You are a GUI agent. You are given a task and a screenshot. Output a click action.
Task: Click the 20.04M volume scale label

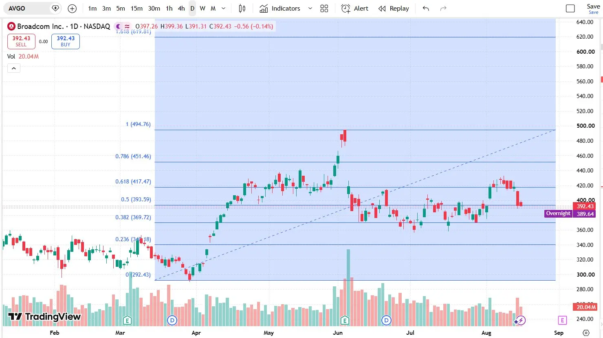[585, 307]
